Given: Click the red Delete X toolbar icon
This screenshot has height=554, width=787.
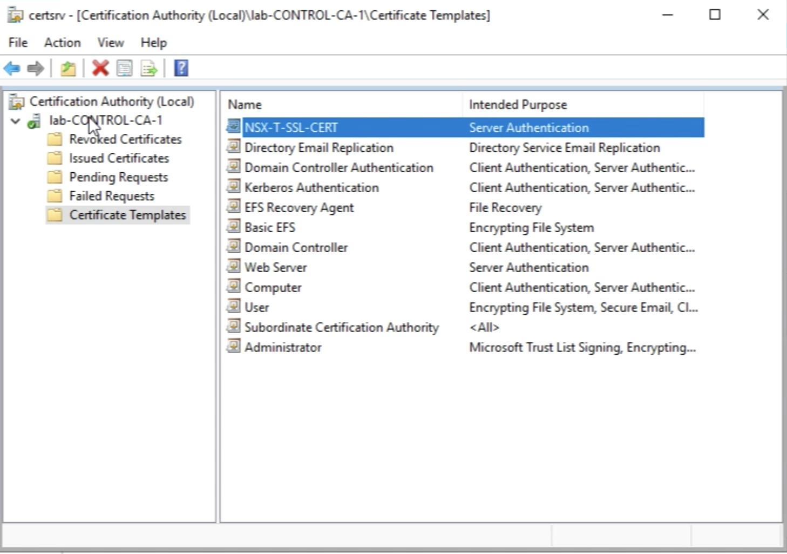Looking at the screenshot, I should (100, 68).
